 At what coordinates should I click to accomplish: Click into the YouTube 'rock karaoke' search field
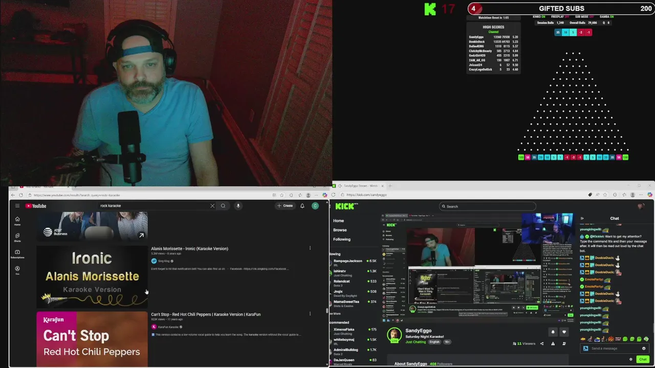click(154, 206)
